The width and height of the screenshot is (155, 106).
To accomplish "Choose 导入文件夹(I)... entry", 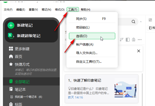I will point(92,53).
